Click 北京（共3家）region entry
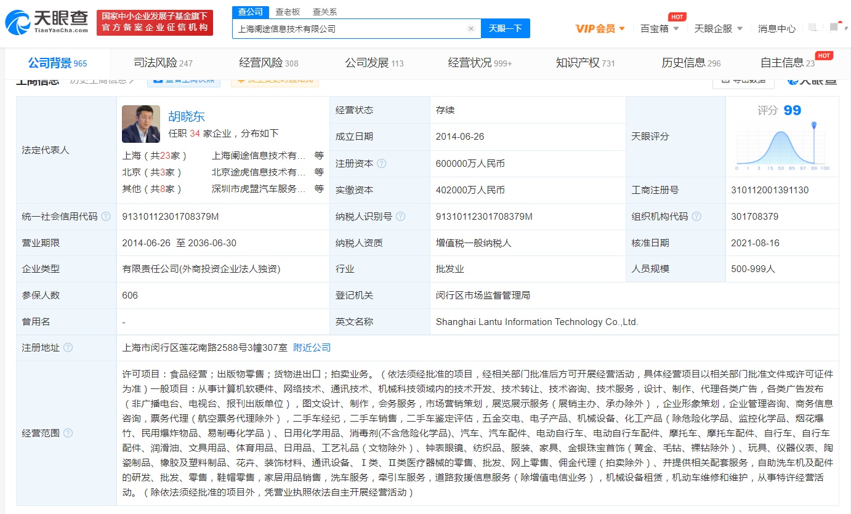This screenshot has width=851, height=514. tap(152, 172)
